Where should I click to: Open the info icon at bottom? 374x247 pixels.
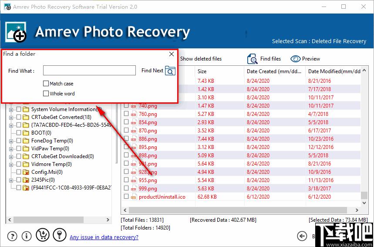[x=27, y=236]
